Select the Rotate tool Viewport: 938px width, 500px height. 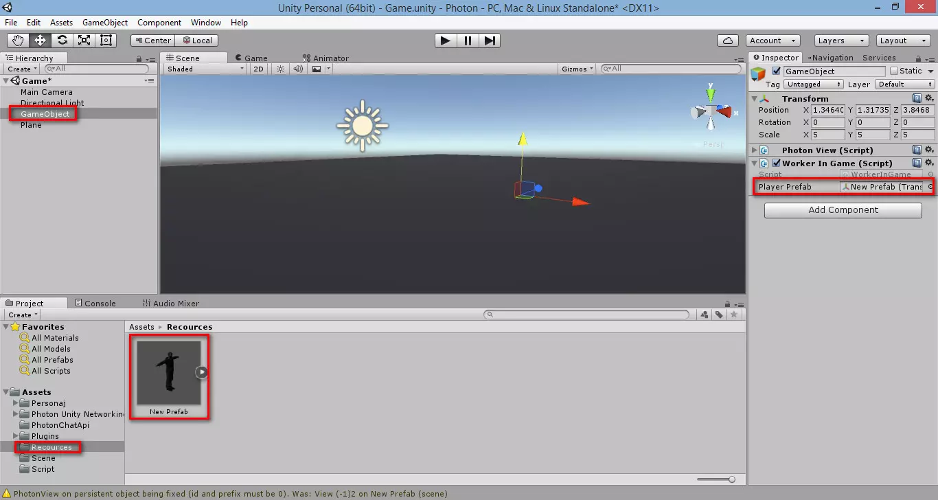(x=62, y=41)
